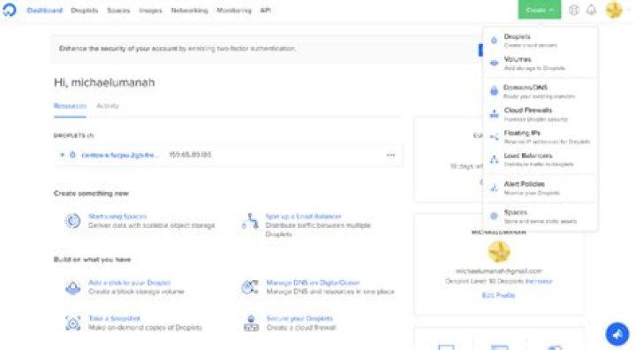Image resolution: width=636 pixels, height=350 pixels.
Task: Choose Cloud Firewalls in the Create menu
Action: 541,114
